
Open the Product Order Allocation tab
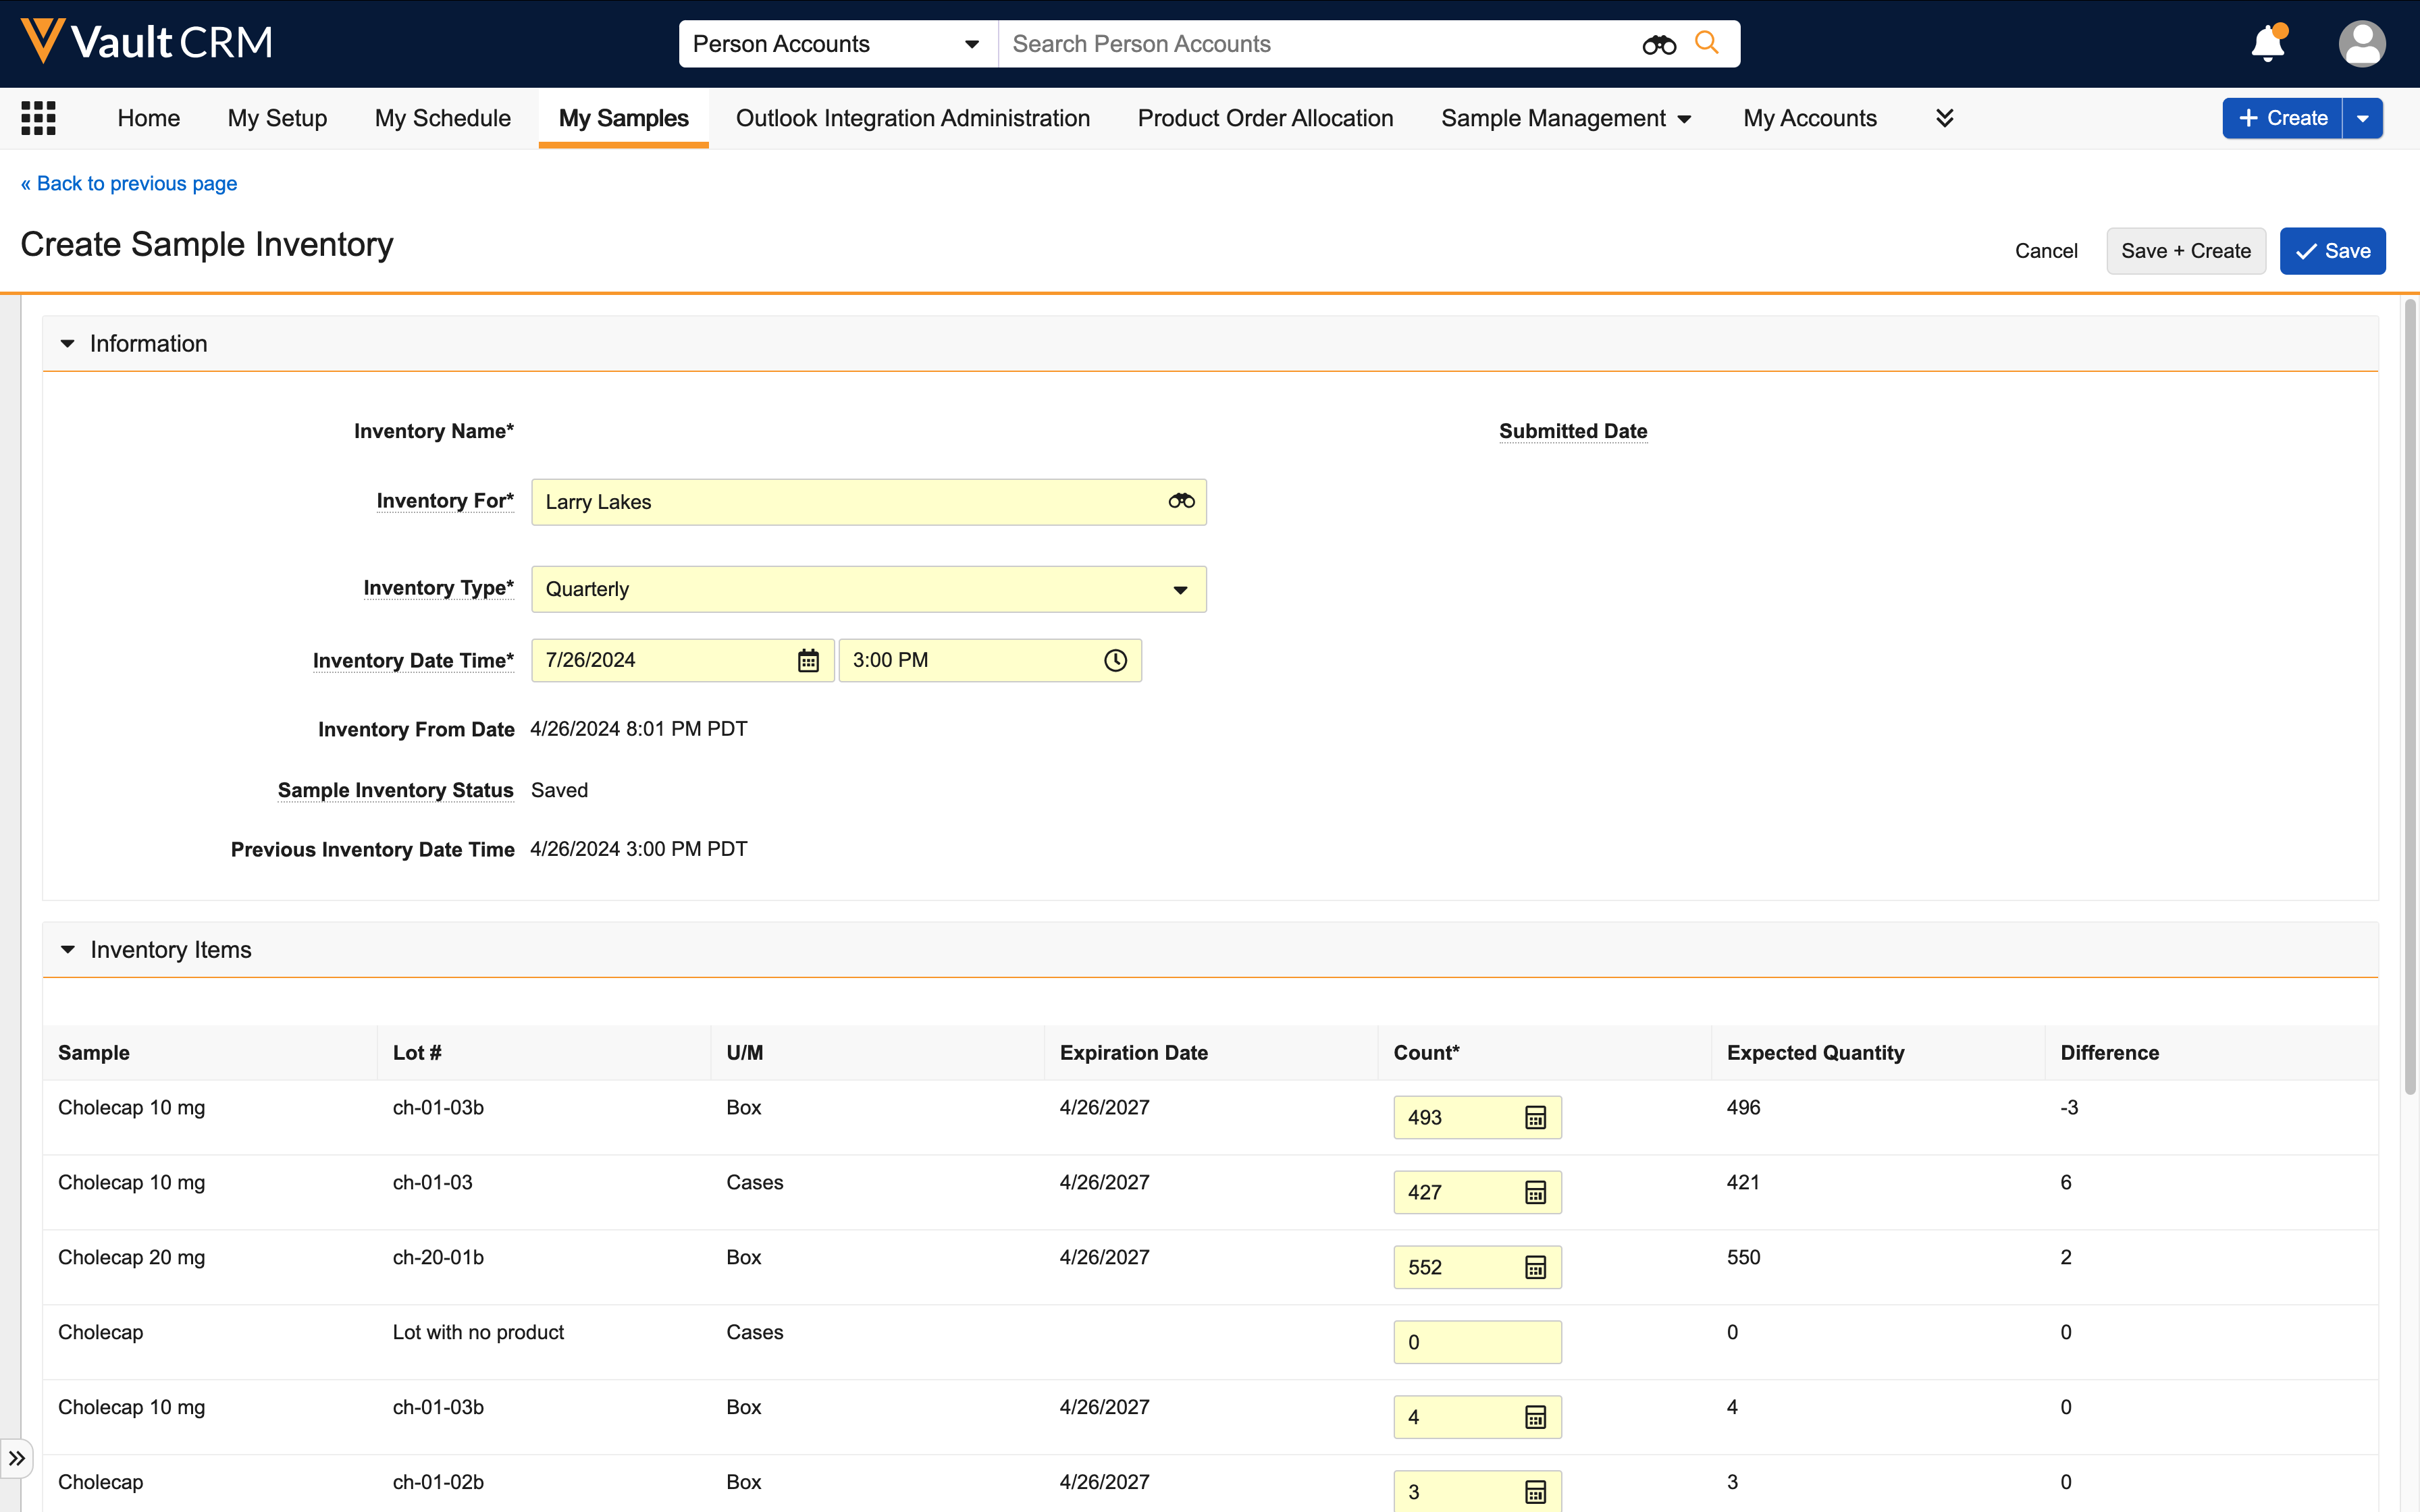(1264, 118)
